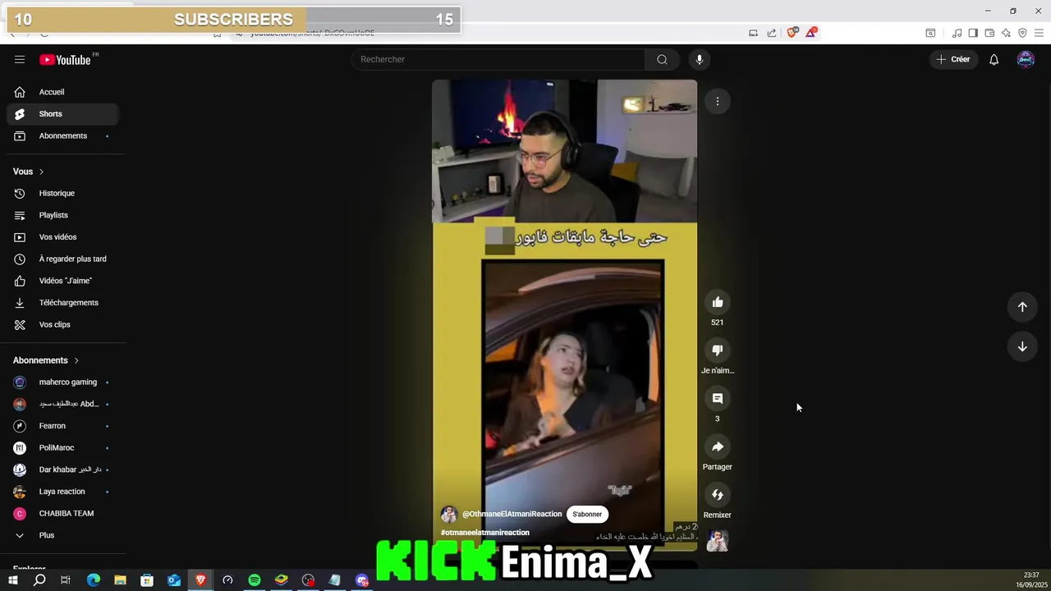Open the Short's three-dot options menu
1051x591 pixels.
(718, 101)
